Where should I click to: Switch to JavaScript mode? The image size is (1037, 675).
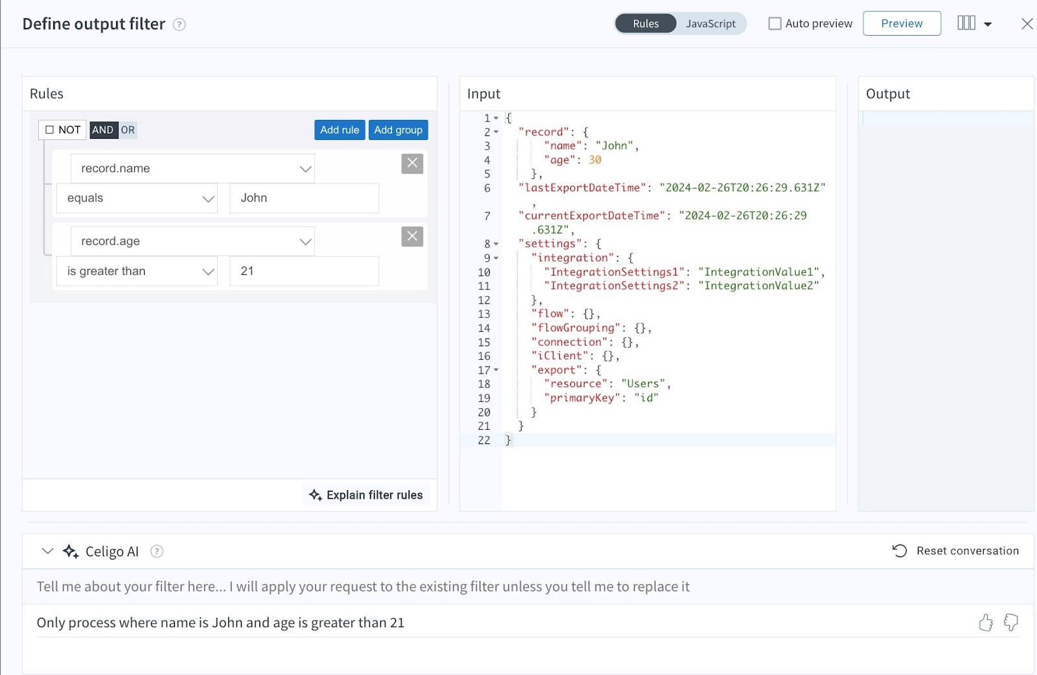pyautogui.click(x=711, y=23)
